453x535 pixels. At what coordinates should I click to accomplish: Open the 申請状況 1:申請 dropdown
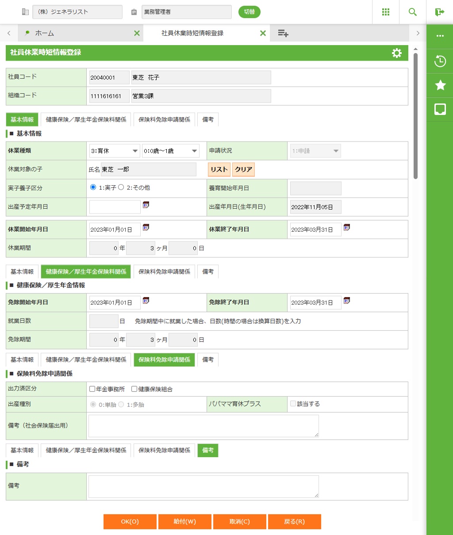(x=315, y=151)
